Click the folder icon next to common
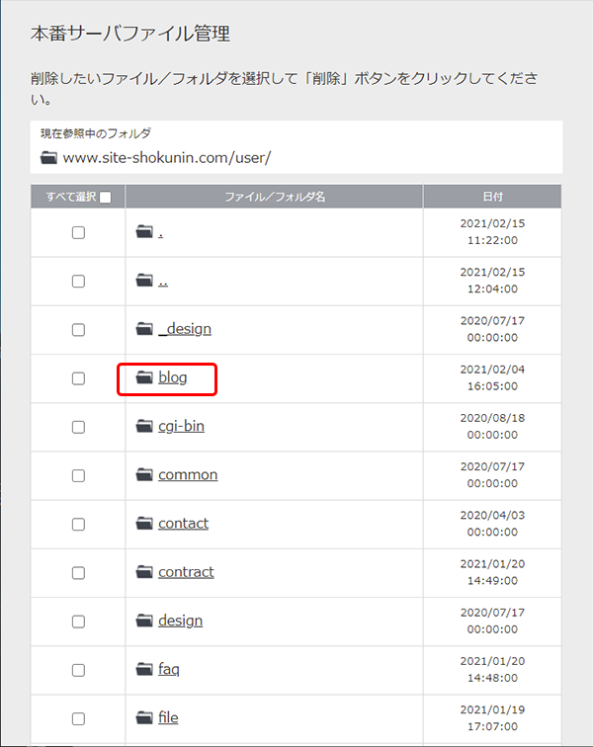 (x=144, y=474)
